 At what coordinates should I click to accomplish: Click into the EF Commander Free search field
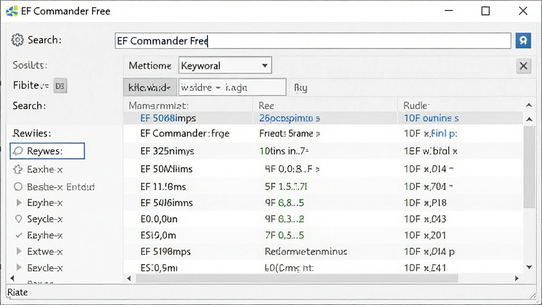pyautogui.click(x=313, y=41)
